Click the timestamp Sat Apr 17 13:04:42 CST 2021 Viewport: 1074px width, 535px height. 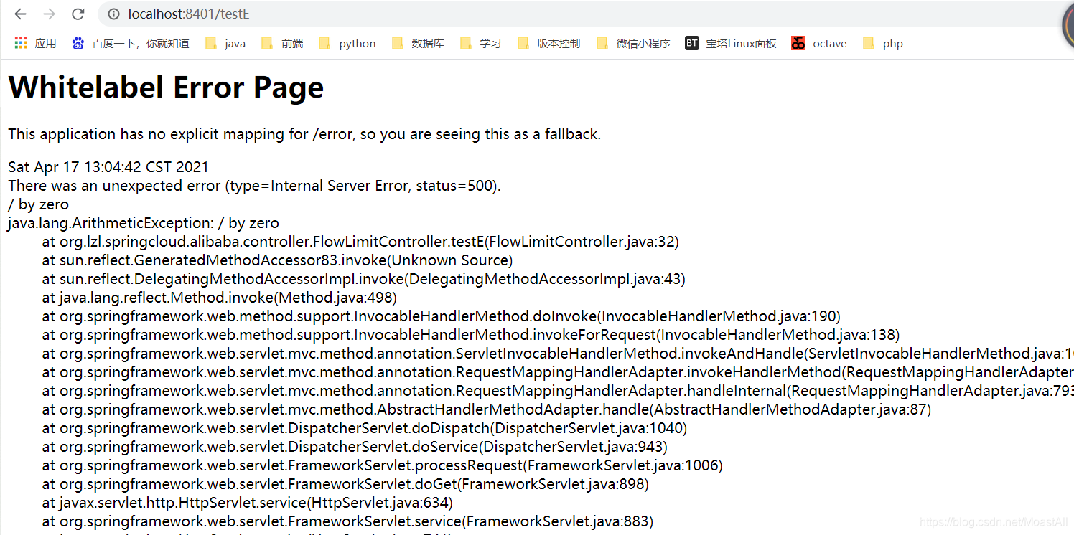pyautogui.click(x=108, y=167)
